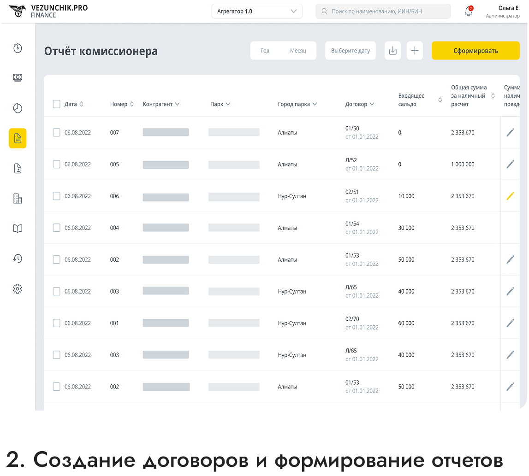Open the money payments sidebar icon
The width and height of the screenshot is (529, 476).
pyautogui.click(x=18, y=78)
